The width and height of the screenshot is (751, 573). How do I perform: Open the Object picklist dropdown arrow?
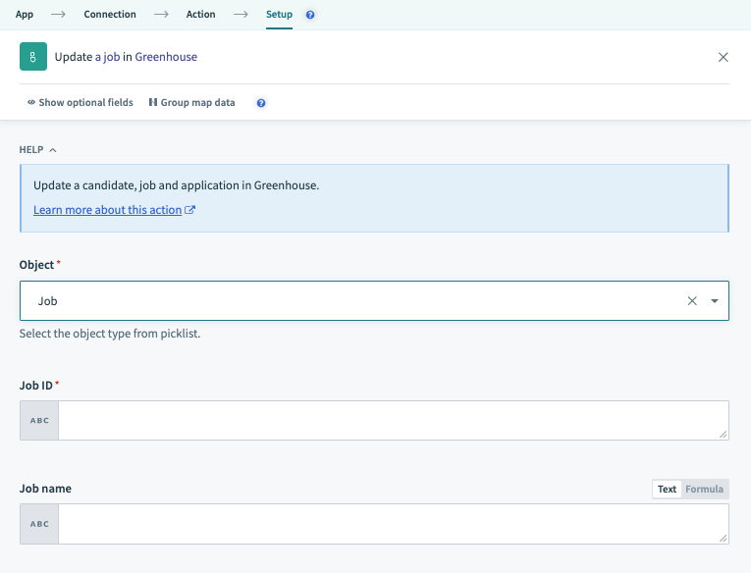coord(715,301)
